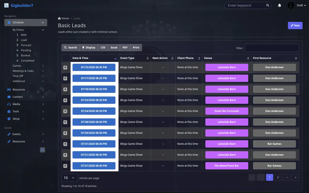Click the Create Events pencil icon
The image size is (309, 193).
[9, 134]
